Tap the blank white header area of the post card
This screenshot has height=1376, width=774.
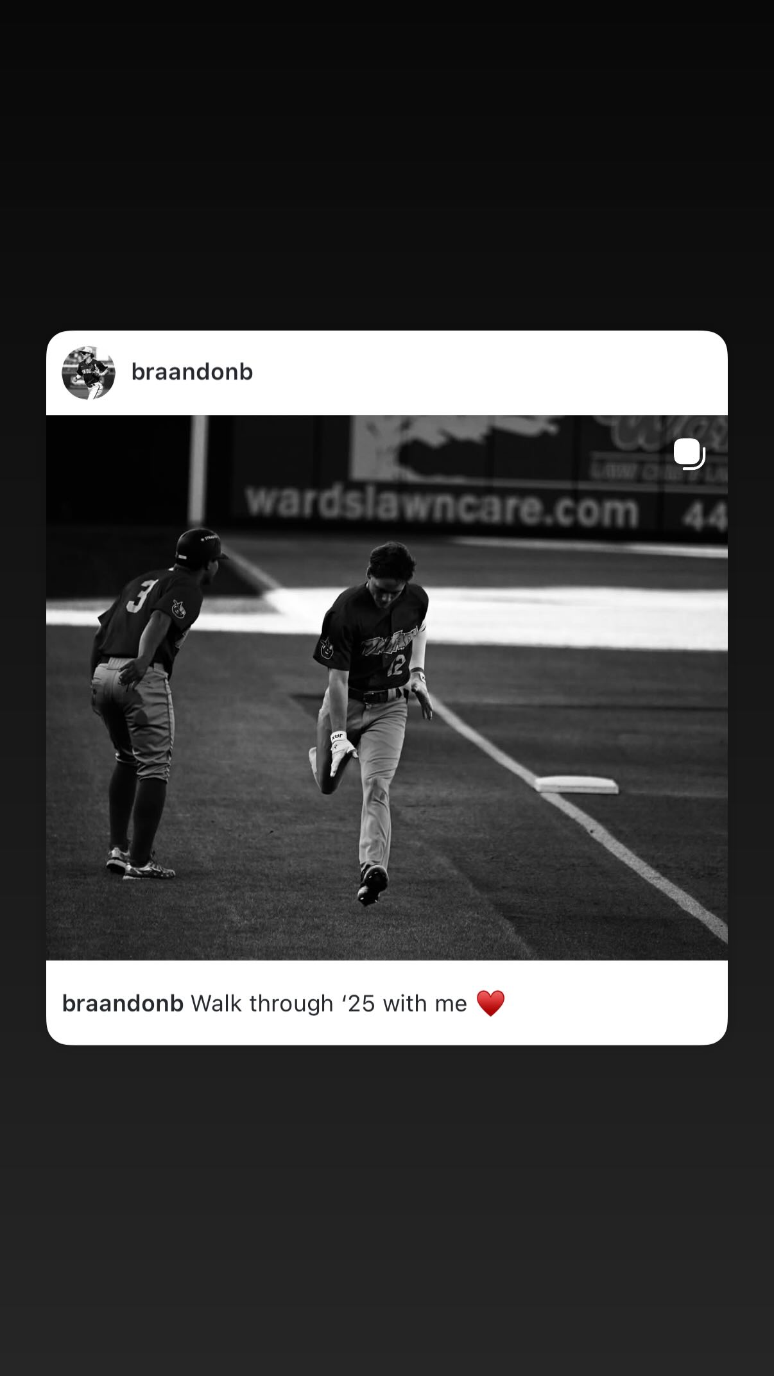488,373
